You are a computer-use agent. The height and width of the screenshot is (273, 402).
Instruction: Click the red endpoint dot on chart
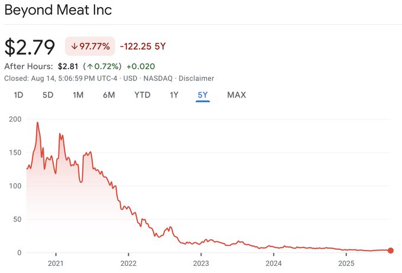point(390,251)
